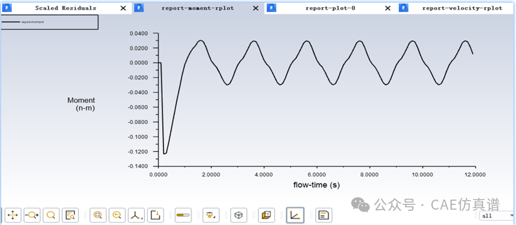Click the ruler measurement icon
516x225 pixels.
tap(183, 215)
